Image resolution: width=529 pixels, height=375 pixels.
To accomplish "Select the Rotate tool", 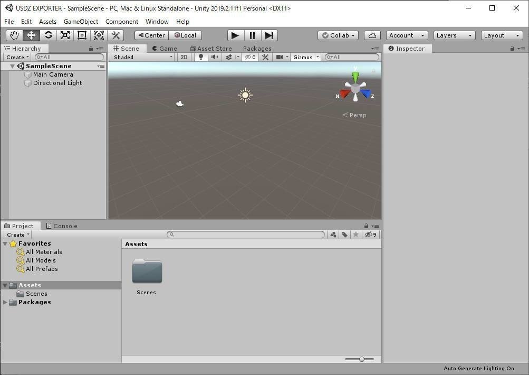I will 48,35.
